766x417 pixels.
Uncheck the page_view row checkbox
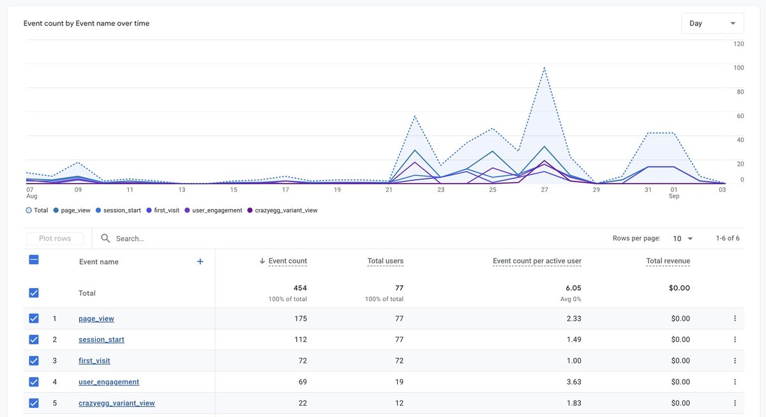(x=34, y=318)
